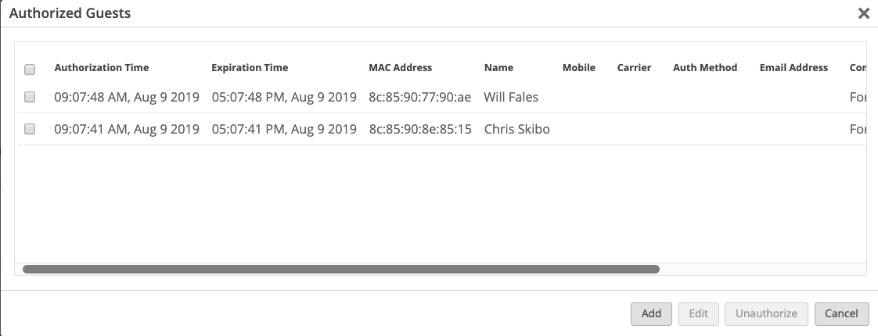The width and height of the screenshot is (878, 336).
Task: Toggle the select-all header checkbox
Action: 30,69
